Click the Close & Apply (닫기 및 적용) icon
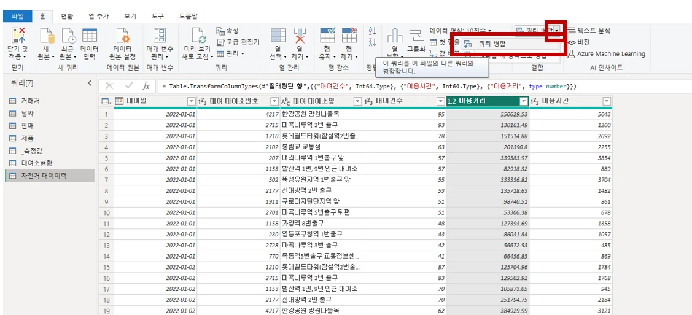Image resolution: width=692 pixels, height=315 pixels. coord(18,35)
